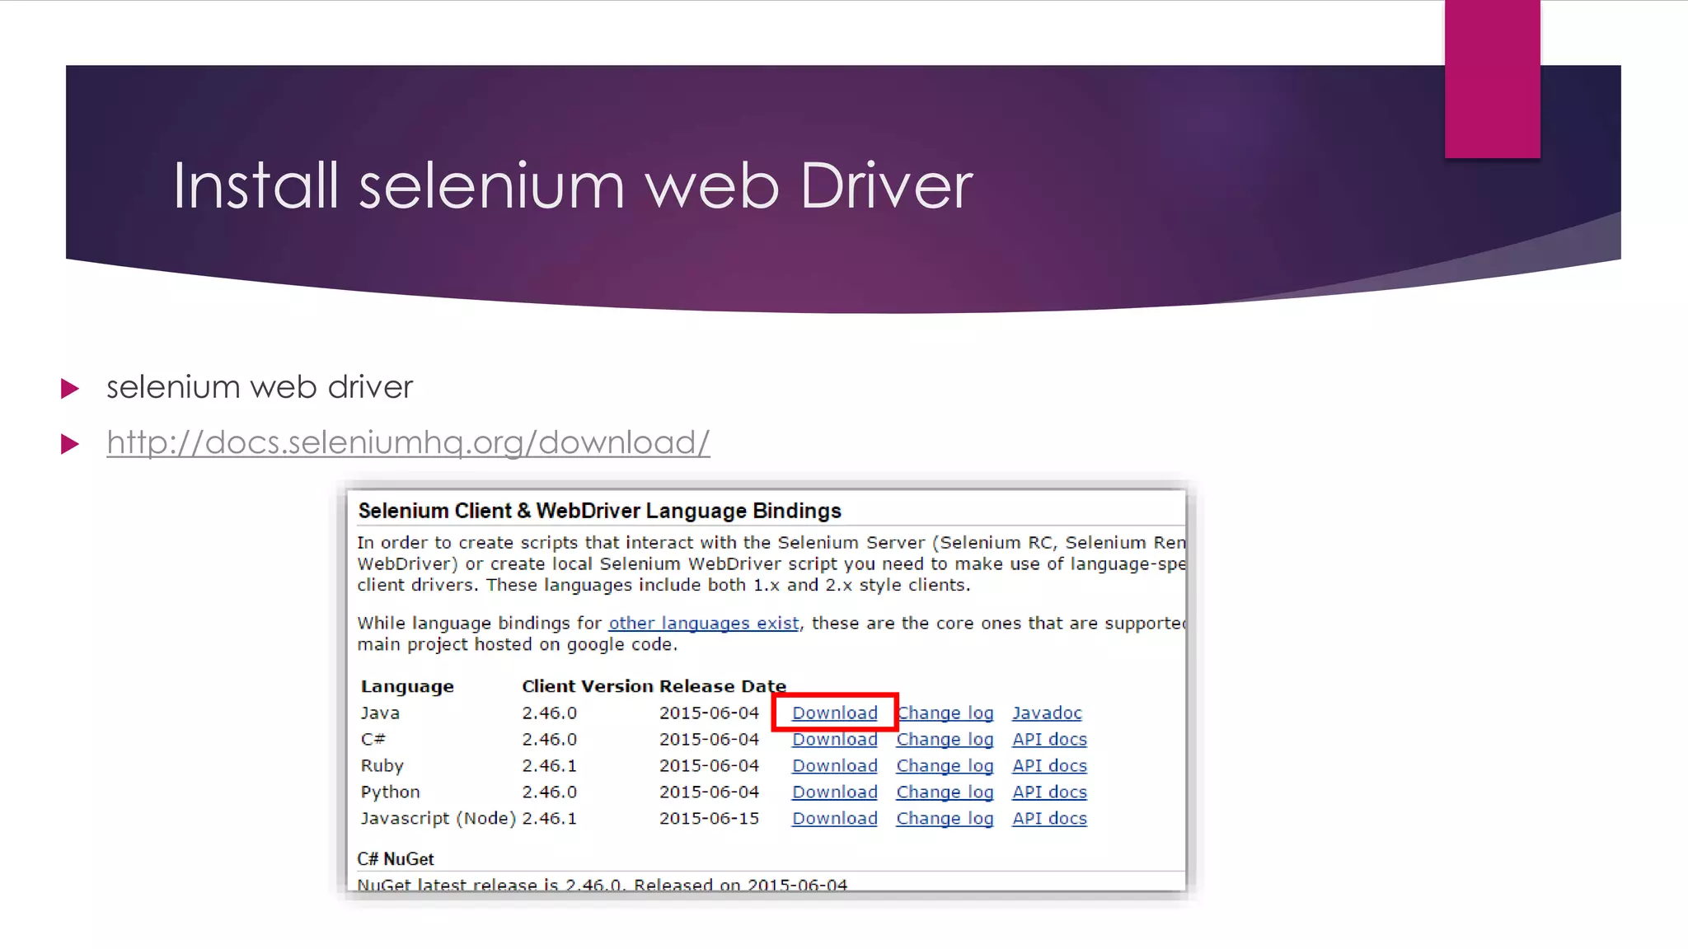
Task: Open the C# row Change log
Action: 945,740
